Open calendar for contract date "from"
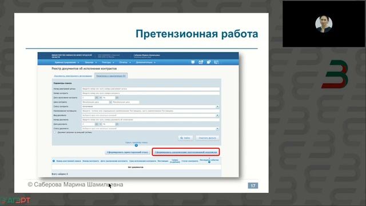Image resolution: width=366 pixels, height=206 pixels. coord(97,98)
